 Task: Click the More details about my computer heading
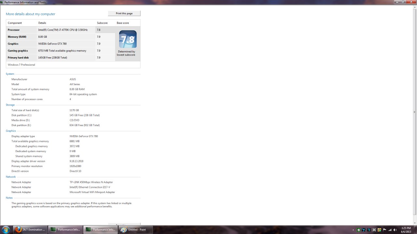[31, 14]
